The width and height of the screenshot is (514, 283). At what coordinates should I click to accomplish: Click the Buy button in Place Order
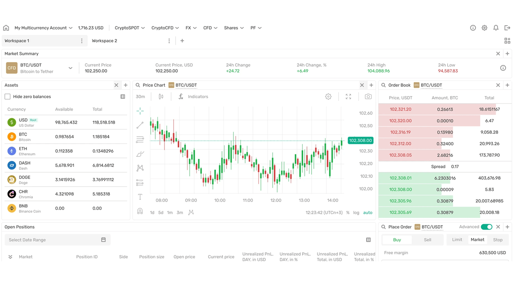click(x=397, y=240)
